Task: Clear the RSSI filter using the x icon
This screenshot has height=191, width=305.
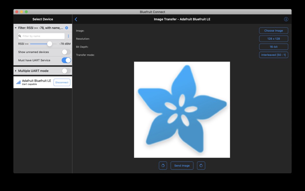Action: pyautogui.click(x=66, y=28)
